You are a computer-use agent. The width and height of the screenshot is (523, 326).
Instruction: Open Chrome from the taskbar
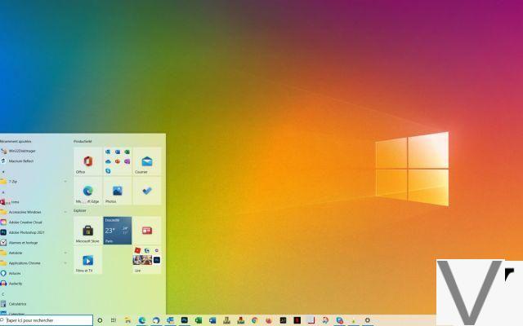pos(254,320)
